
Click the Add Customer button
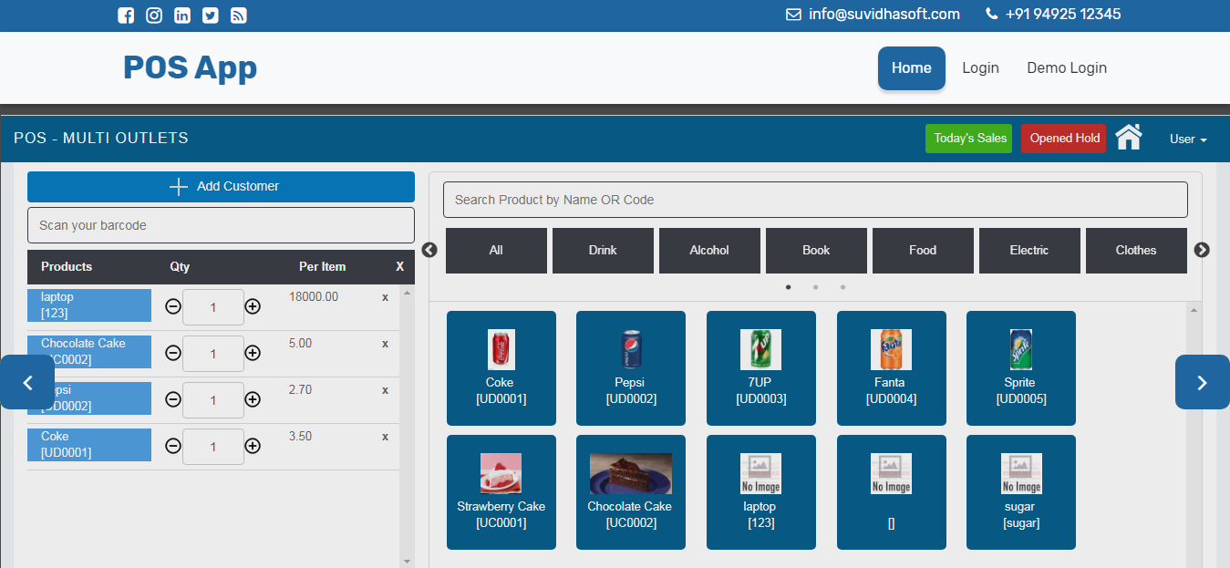pyautogui.click(x=221, y=186)
